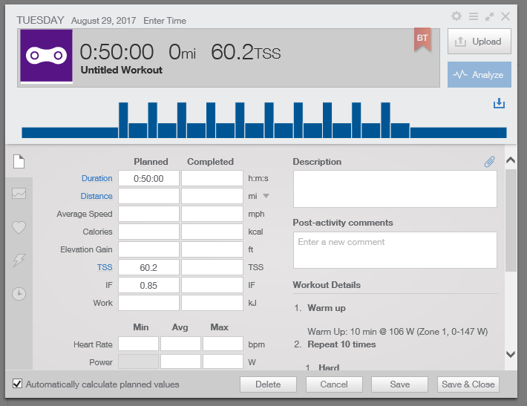Open the heart rate zones sidebar tab
The height and width of the screenshot is (406, 527).
pyautogui.click(x=19, y=227)
